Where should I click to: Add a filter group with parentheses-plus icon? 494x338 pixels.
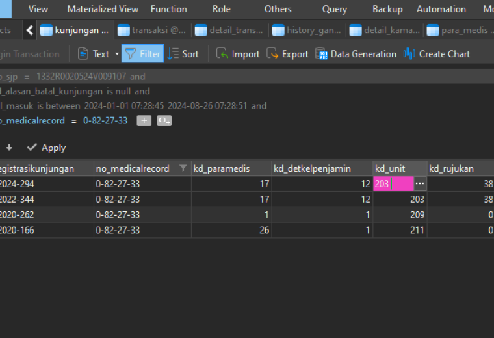pyautogui.click(x=164, y=121)
